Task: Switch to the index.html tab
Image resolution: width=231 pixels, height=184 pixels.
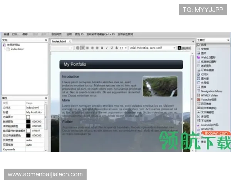Action: 59,41
